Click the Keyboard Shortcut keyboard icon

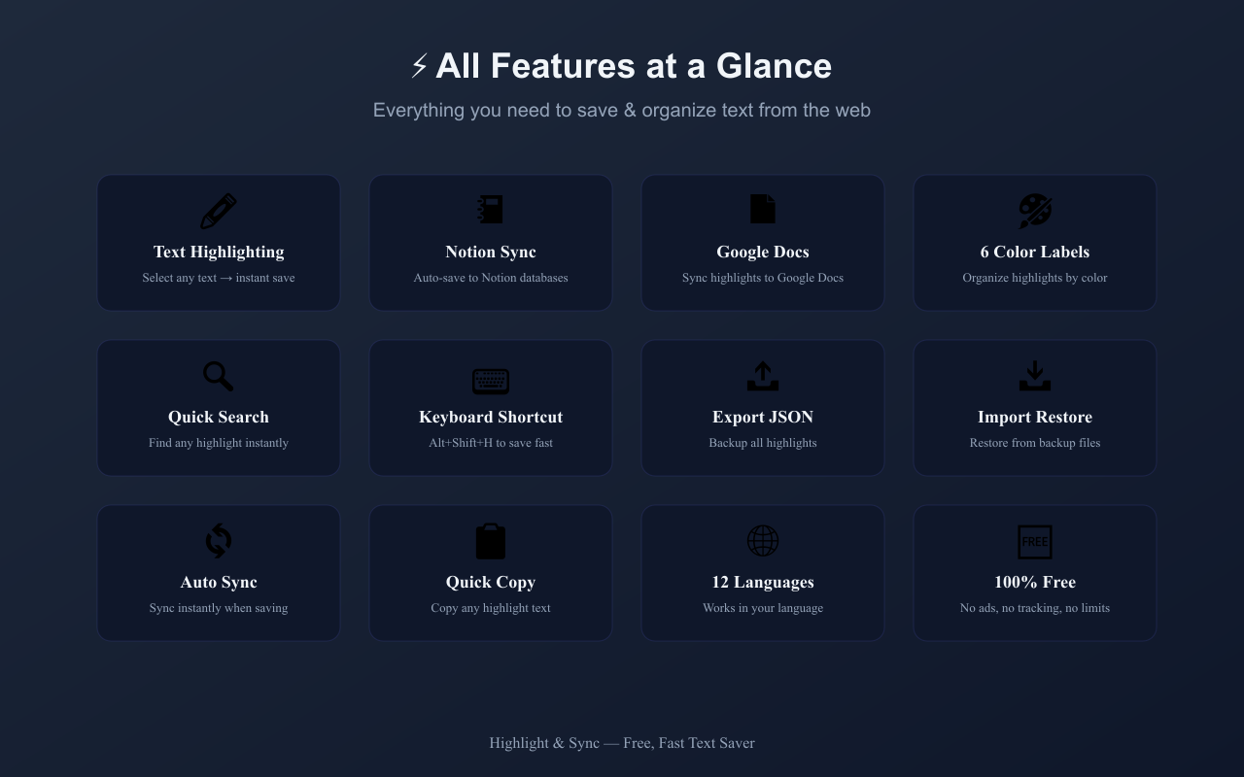[x=491, y=381]
